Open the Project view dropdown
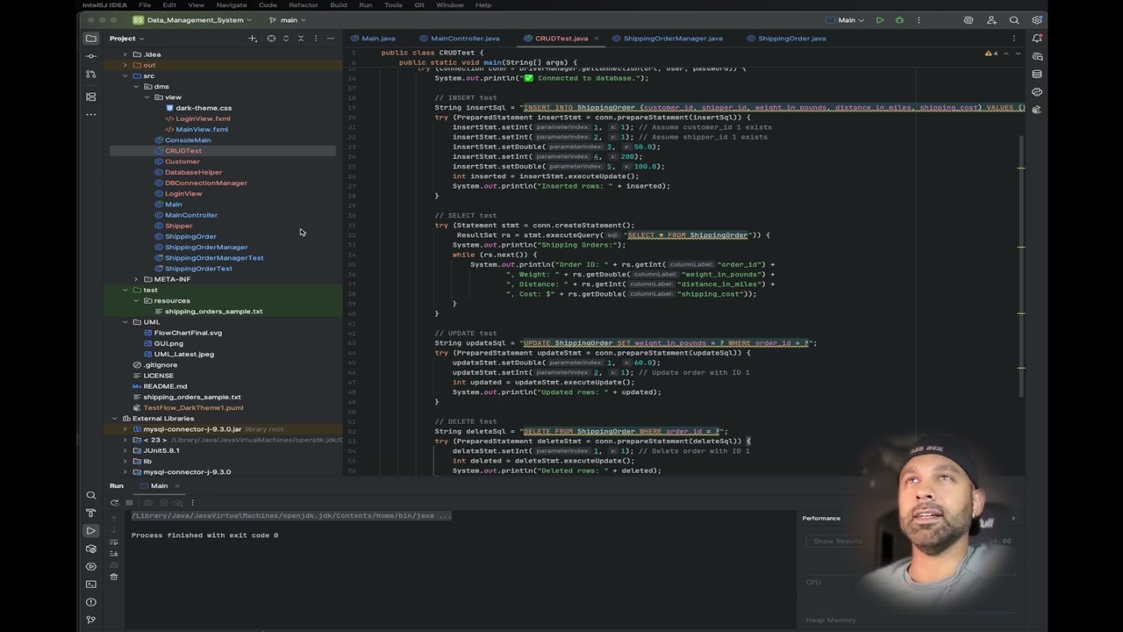Viewport: 1123px width, 632px height. pos(127,39)
